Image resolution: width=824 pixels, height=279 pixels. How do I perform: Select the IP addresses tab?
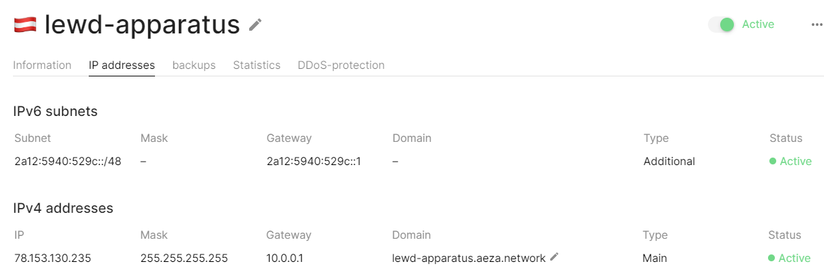122,65
